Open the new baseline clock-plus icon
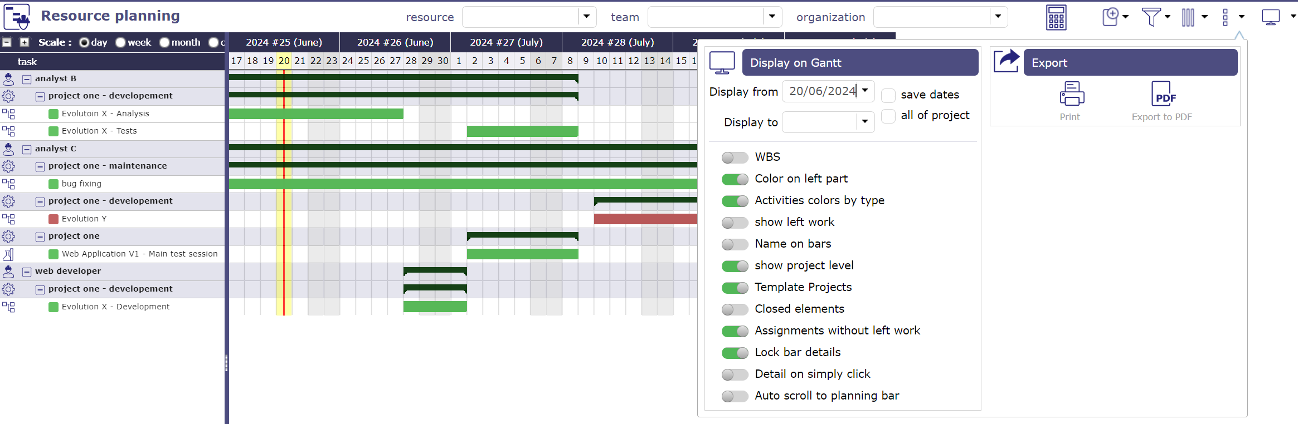This screenshot has height=424, width=1298. [x=1110, y=17]
